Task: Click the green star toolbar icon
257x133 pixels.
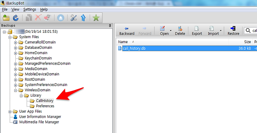Action: 96,18
